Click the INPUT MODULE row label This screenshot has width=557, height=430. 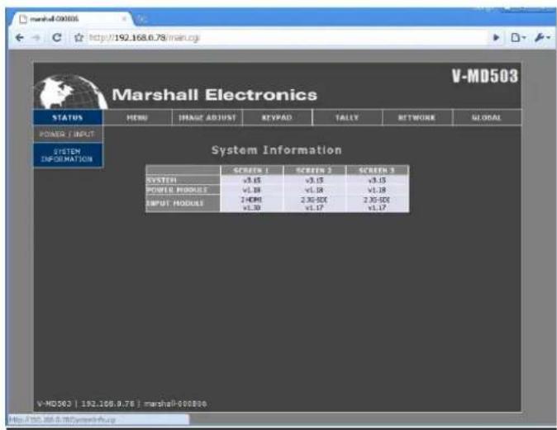[183, 203]
